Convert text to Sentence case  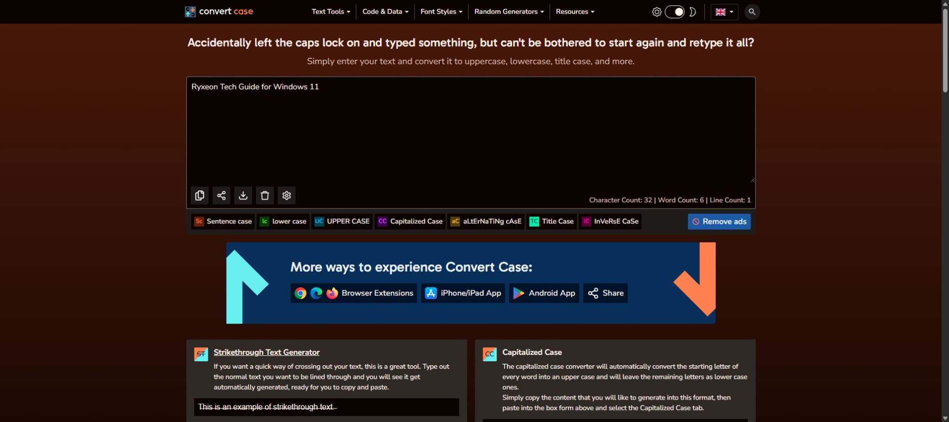click(x=223, y=221)
